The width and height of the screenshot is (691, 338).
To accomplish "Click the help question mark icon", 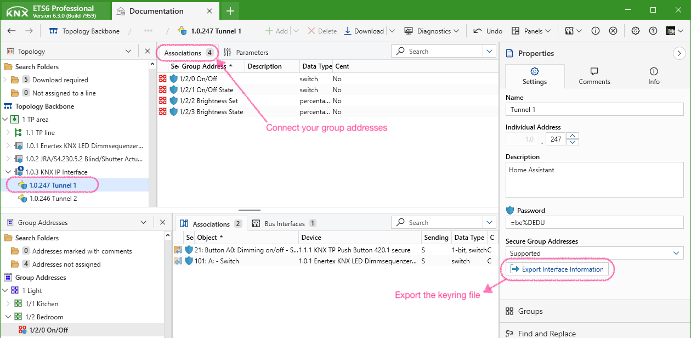I will point(653,31).
